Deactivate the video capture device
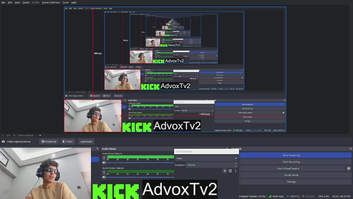The height and width of the screenshot is (199, 353). click(86, 142)
